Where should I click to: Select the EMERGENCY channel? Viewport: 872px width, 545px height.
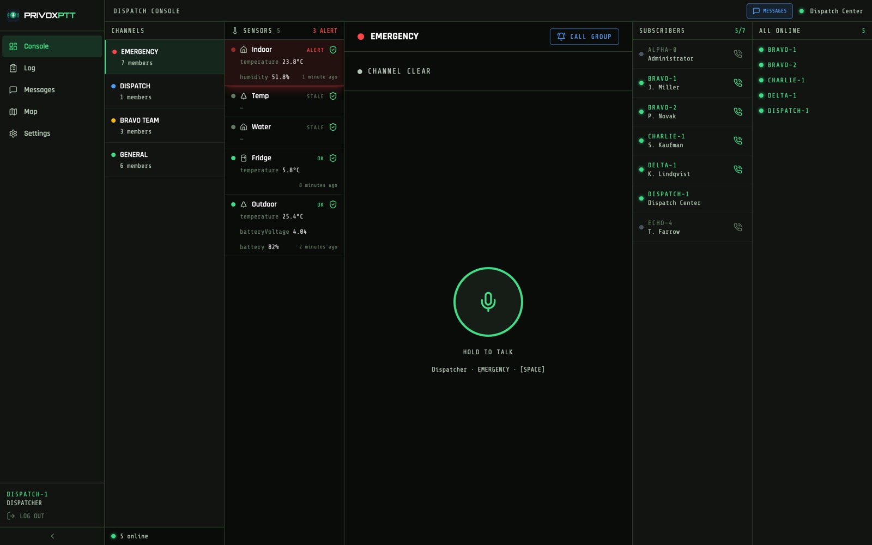165,57
